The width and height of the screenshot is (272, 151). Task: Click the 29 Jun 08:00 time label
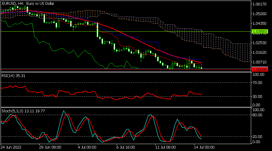click(50, 147)
